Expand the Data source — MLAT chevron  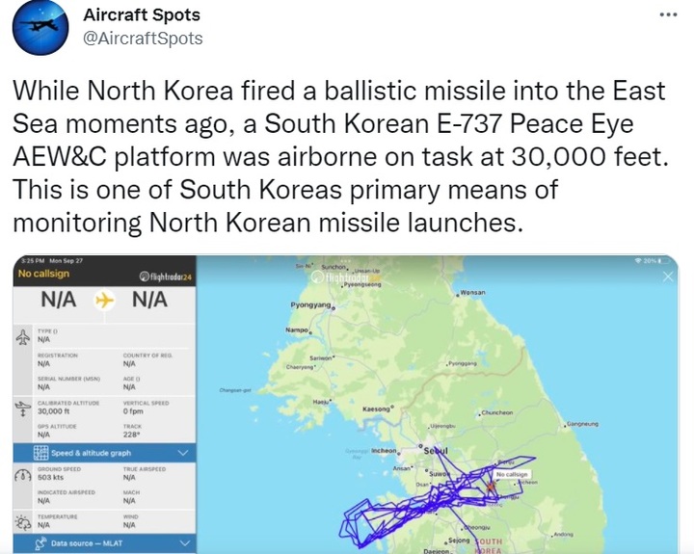[183, 544]
